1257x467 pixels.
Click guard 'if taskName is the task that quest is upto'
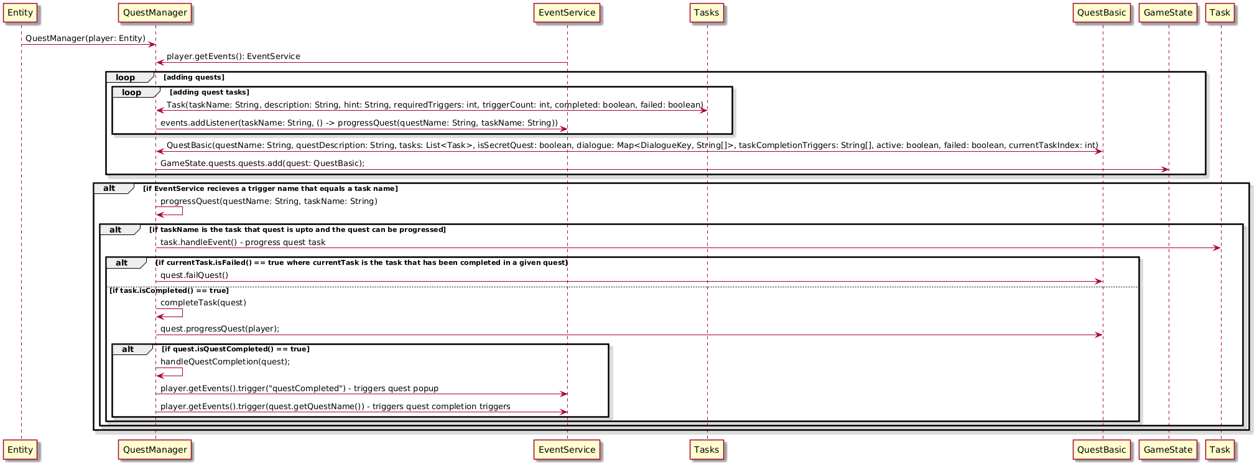tap(297, 229)
